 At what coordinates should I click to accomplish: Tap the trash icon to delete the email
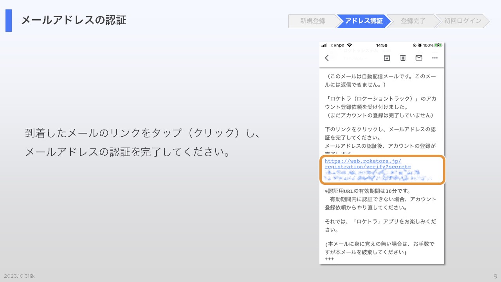pos(403,58)
